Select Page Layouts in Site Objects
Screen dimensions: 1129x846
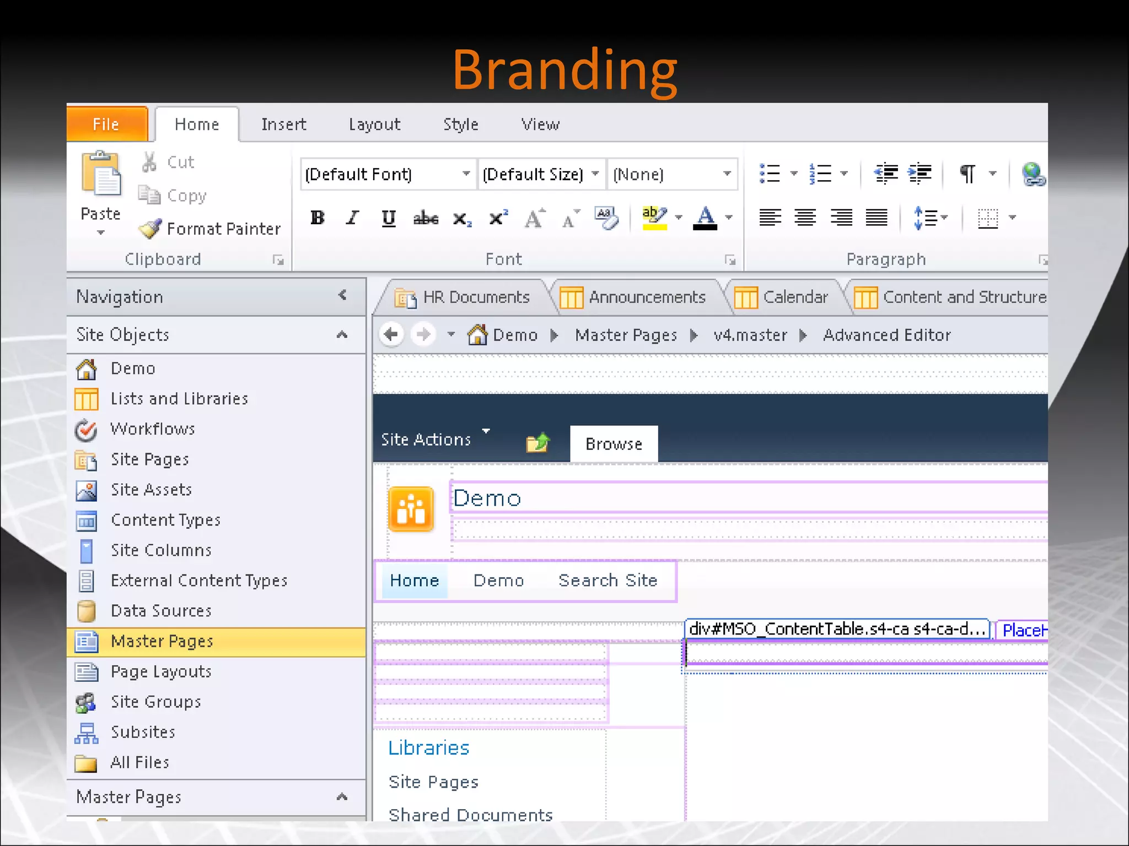(161, 671)
